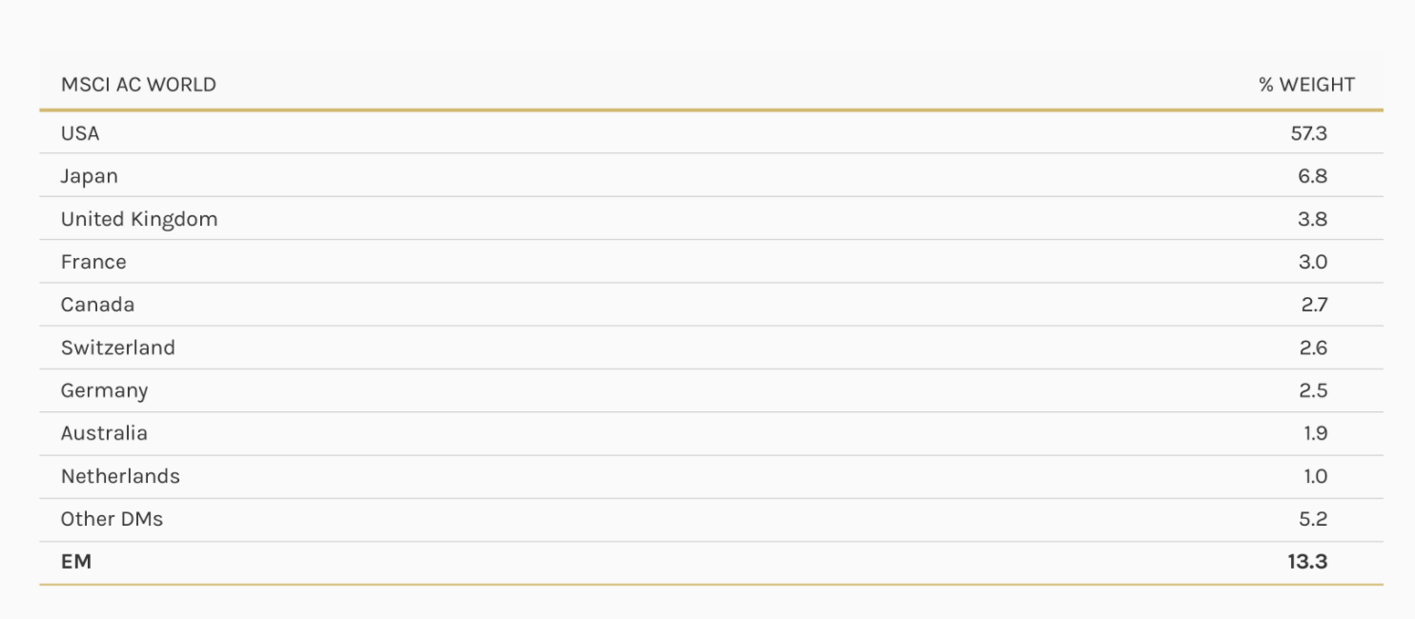Click the 3.8 weight value
Viewport: 1415px width, 619px height.
(x=1313, y=219)
